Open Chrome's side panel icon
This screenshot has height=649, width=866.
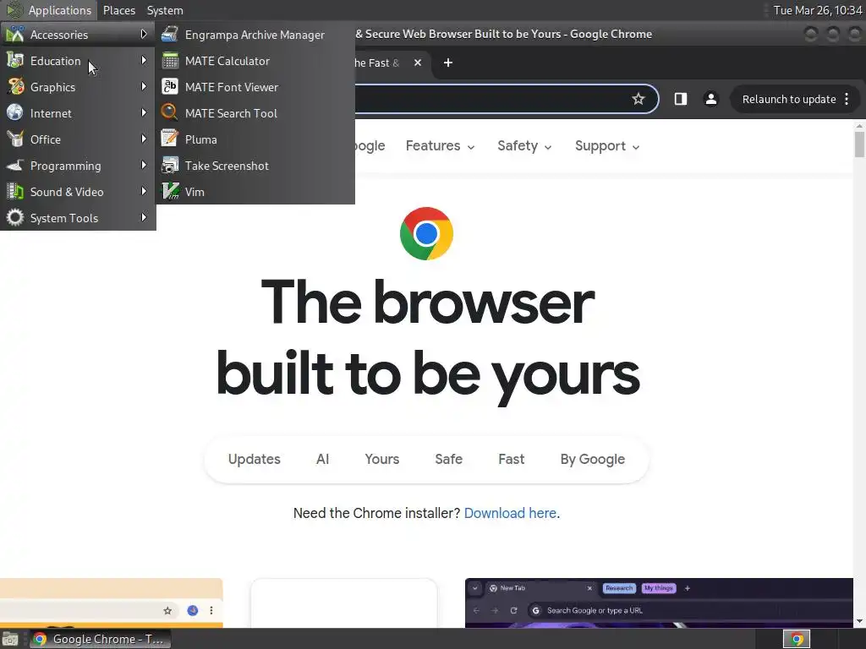[x=681, y=99]
